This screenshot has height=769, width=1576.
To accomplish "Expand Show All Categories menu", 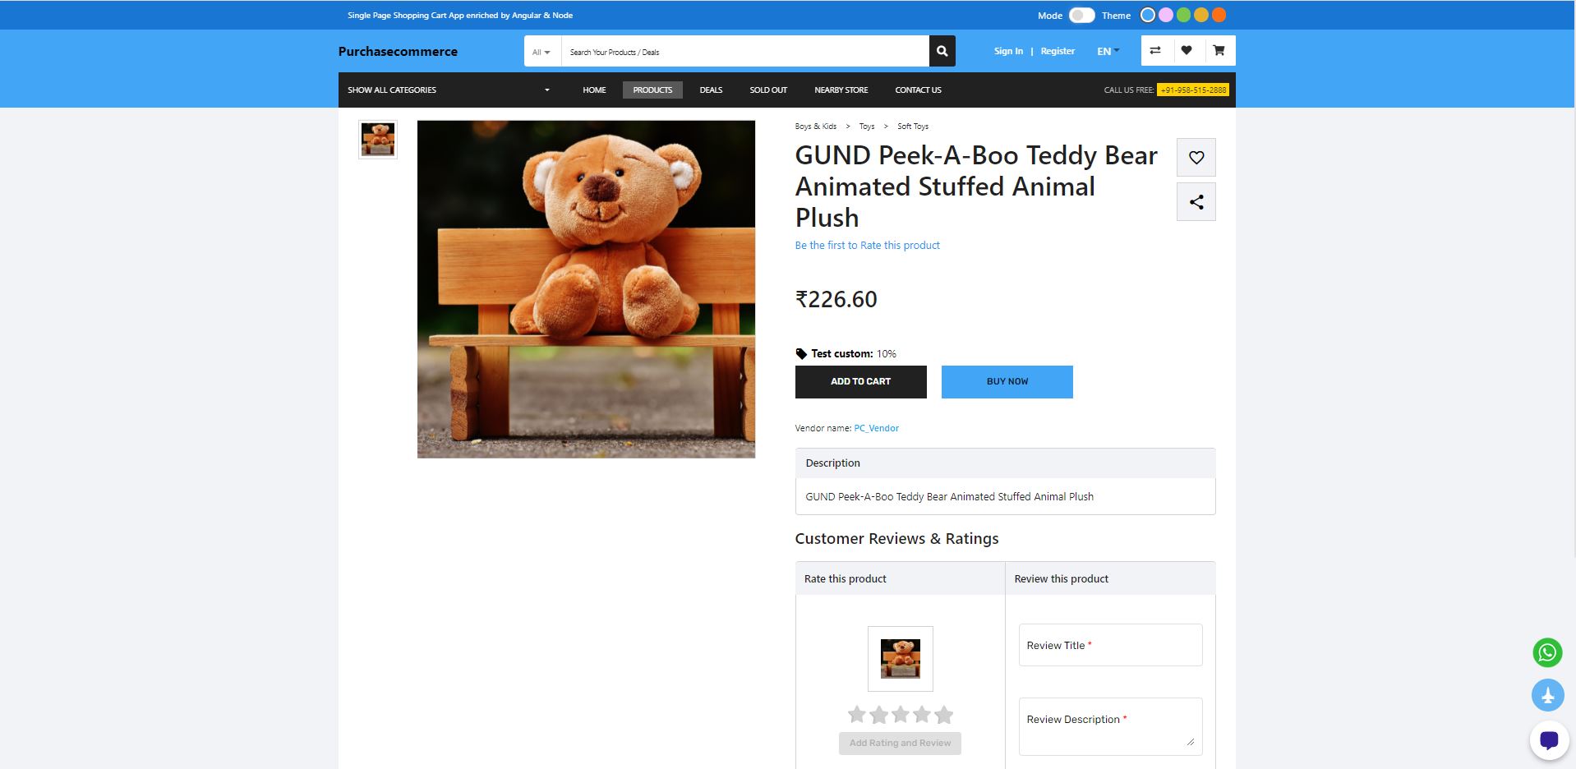I will click(x=449, y=90).
